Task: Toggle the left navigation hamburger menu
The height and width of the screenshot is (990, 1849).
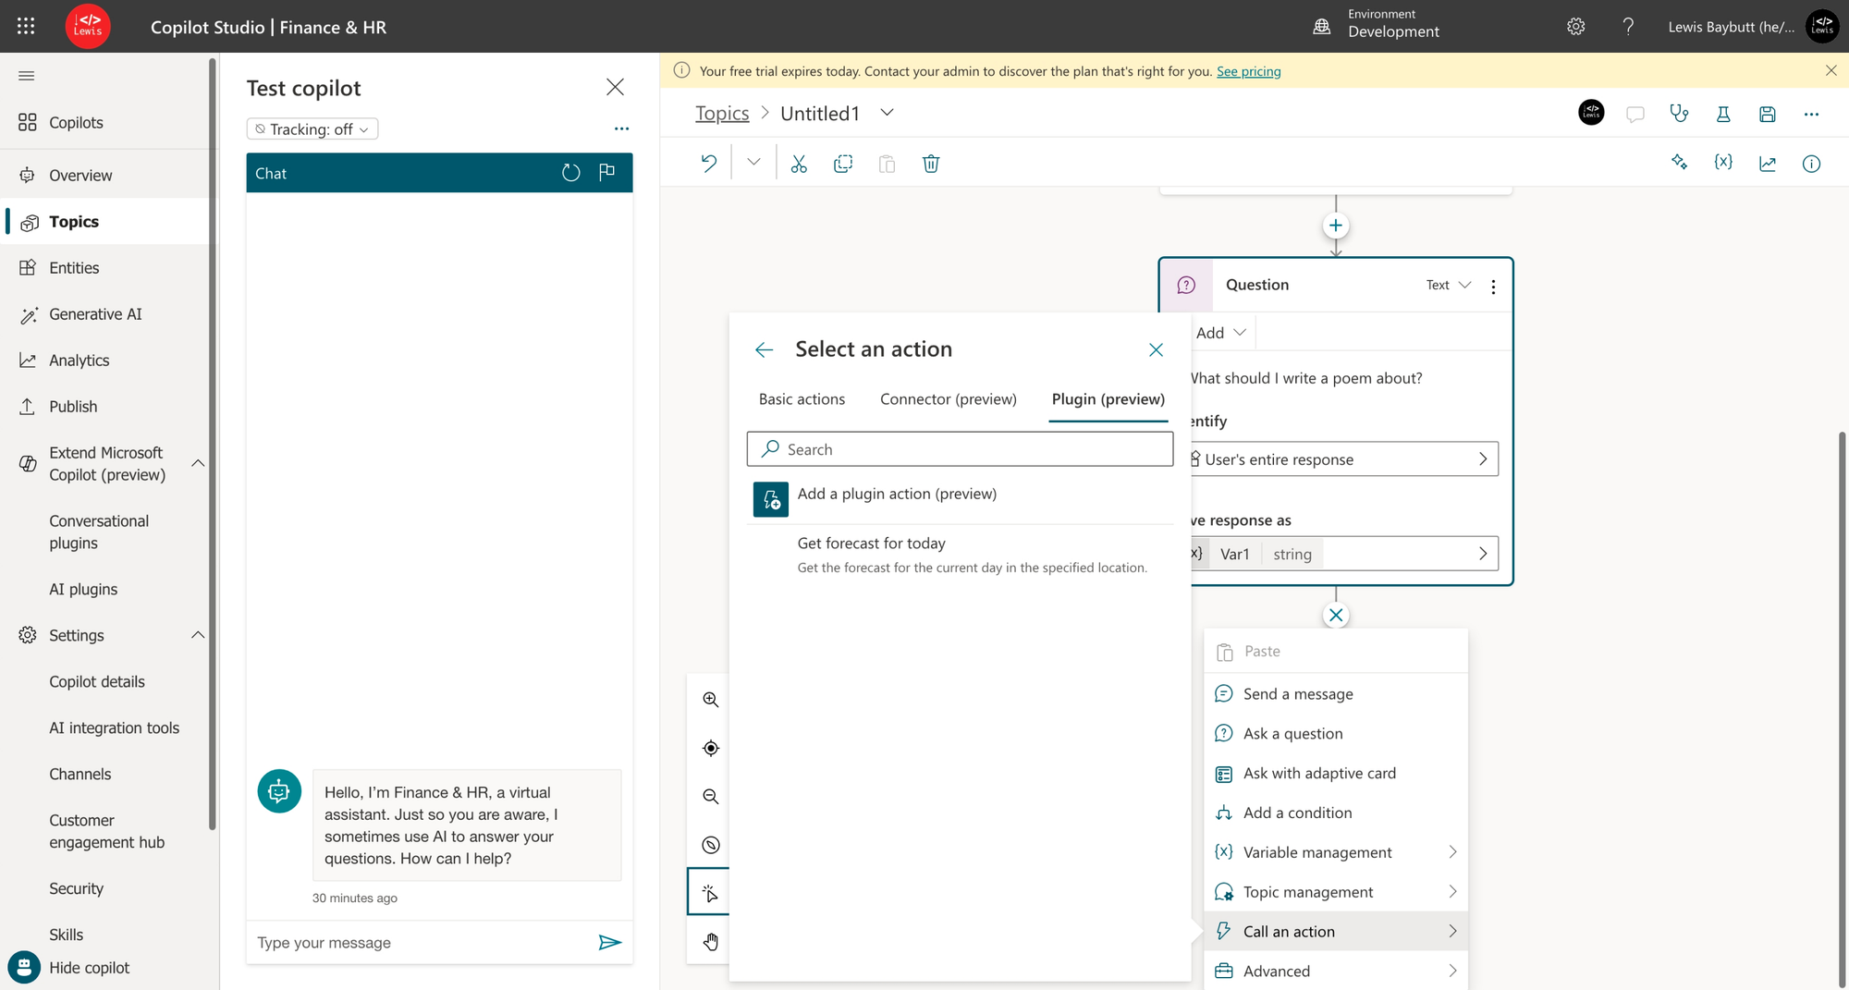Action: [26, 76]
